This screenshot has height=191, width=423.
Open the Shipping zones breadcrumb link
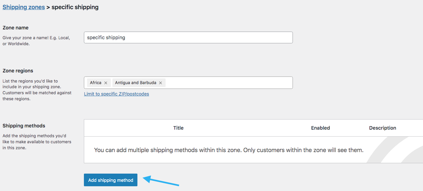(x=24, y=7)
